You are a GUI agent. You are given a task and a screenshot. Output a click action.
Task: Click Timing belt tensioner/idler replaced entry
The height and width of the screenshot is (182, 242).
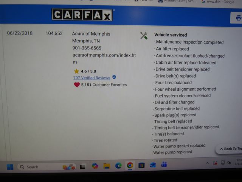(186, 127)
